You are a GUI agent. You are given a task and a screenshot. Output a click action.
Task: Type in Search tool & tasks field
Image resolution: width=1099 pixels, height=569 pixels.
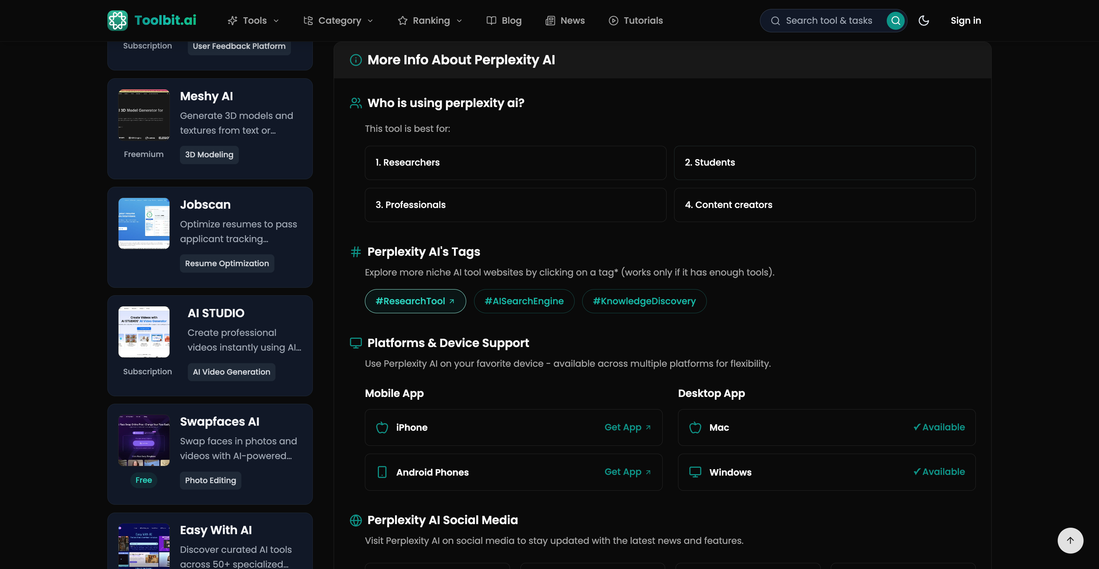829,20
